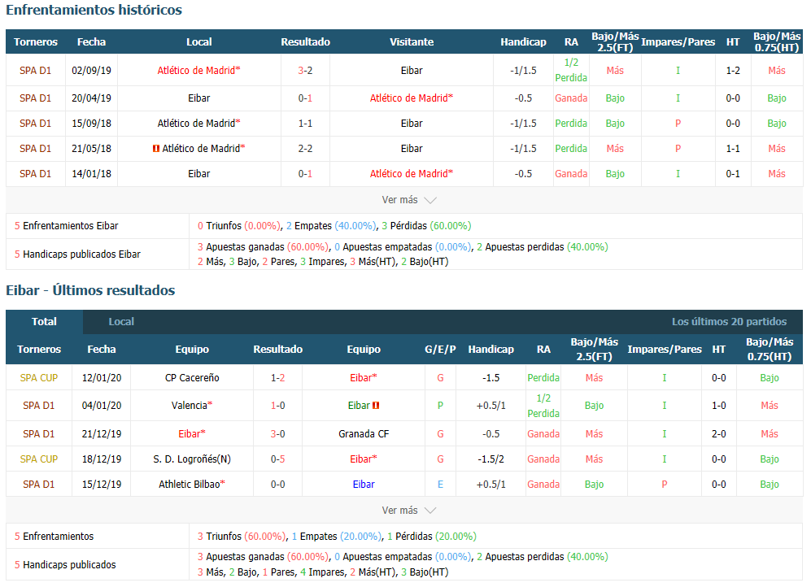Image resolution: width=811 pixels, height=587 pixels.
Task: Open Atlético de Madrid visitor link 14/01/18
Action: 411,174
